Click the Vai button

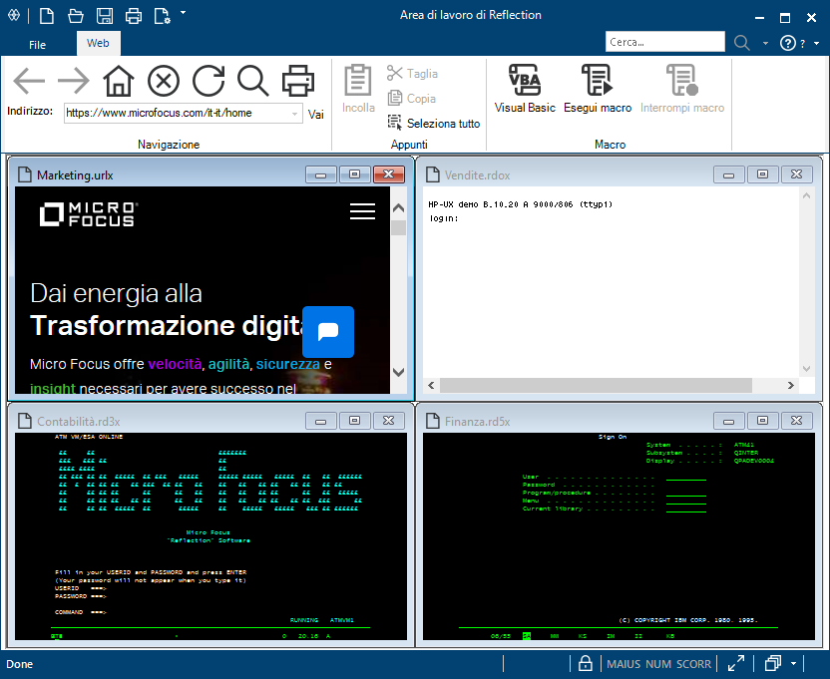[x=316, y=115]
